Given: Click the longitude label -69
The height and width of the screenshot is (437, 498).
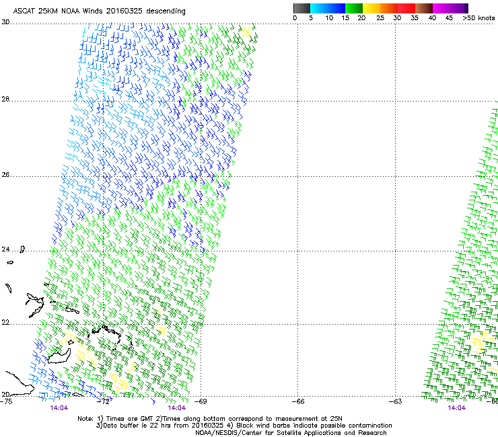Looking at the screenshot, I should pyautogui.click(x=201, y=401).
